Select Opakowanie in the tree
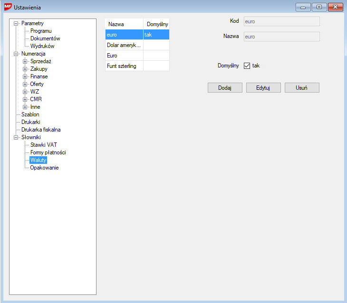Screen dimensions: 347x303 click(44, 168)
